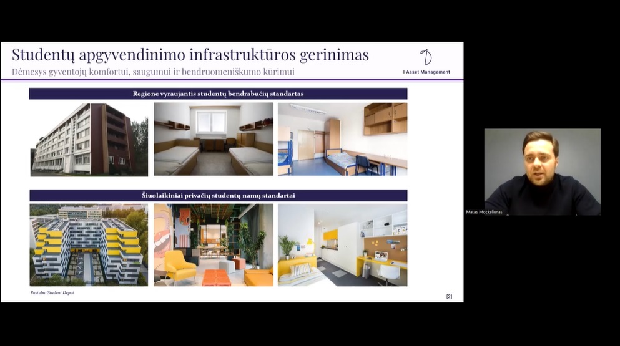Click the 'Matas Mockeliunas' name label
This screenshot has width=620, height=346.
(484, 212)
